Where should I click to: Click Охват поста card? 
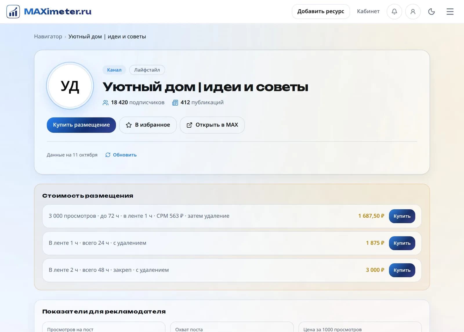coord(232,327)
